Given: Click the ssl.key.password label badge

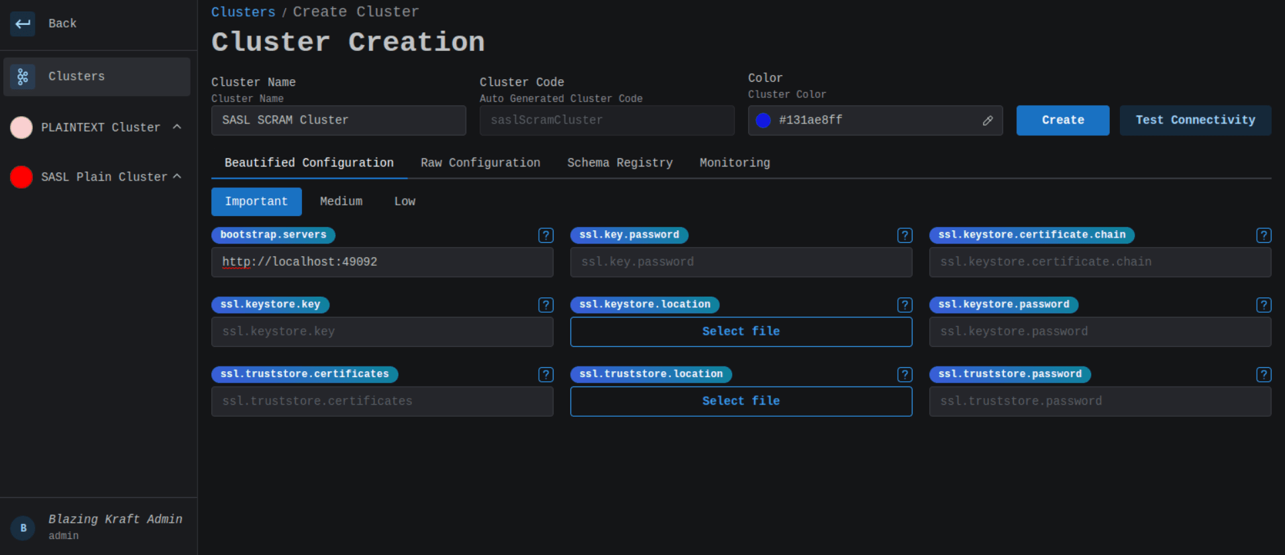Looking at the screenshot, I should (x=629, y=235).
